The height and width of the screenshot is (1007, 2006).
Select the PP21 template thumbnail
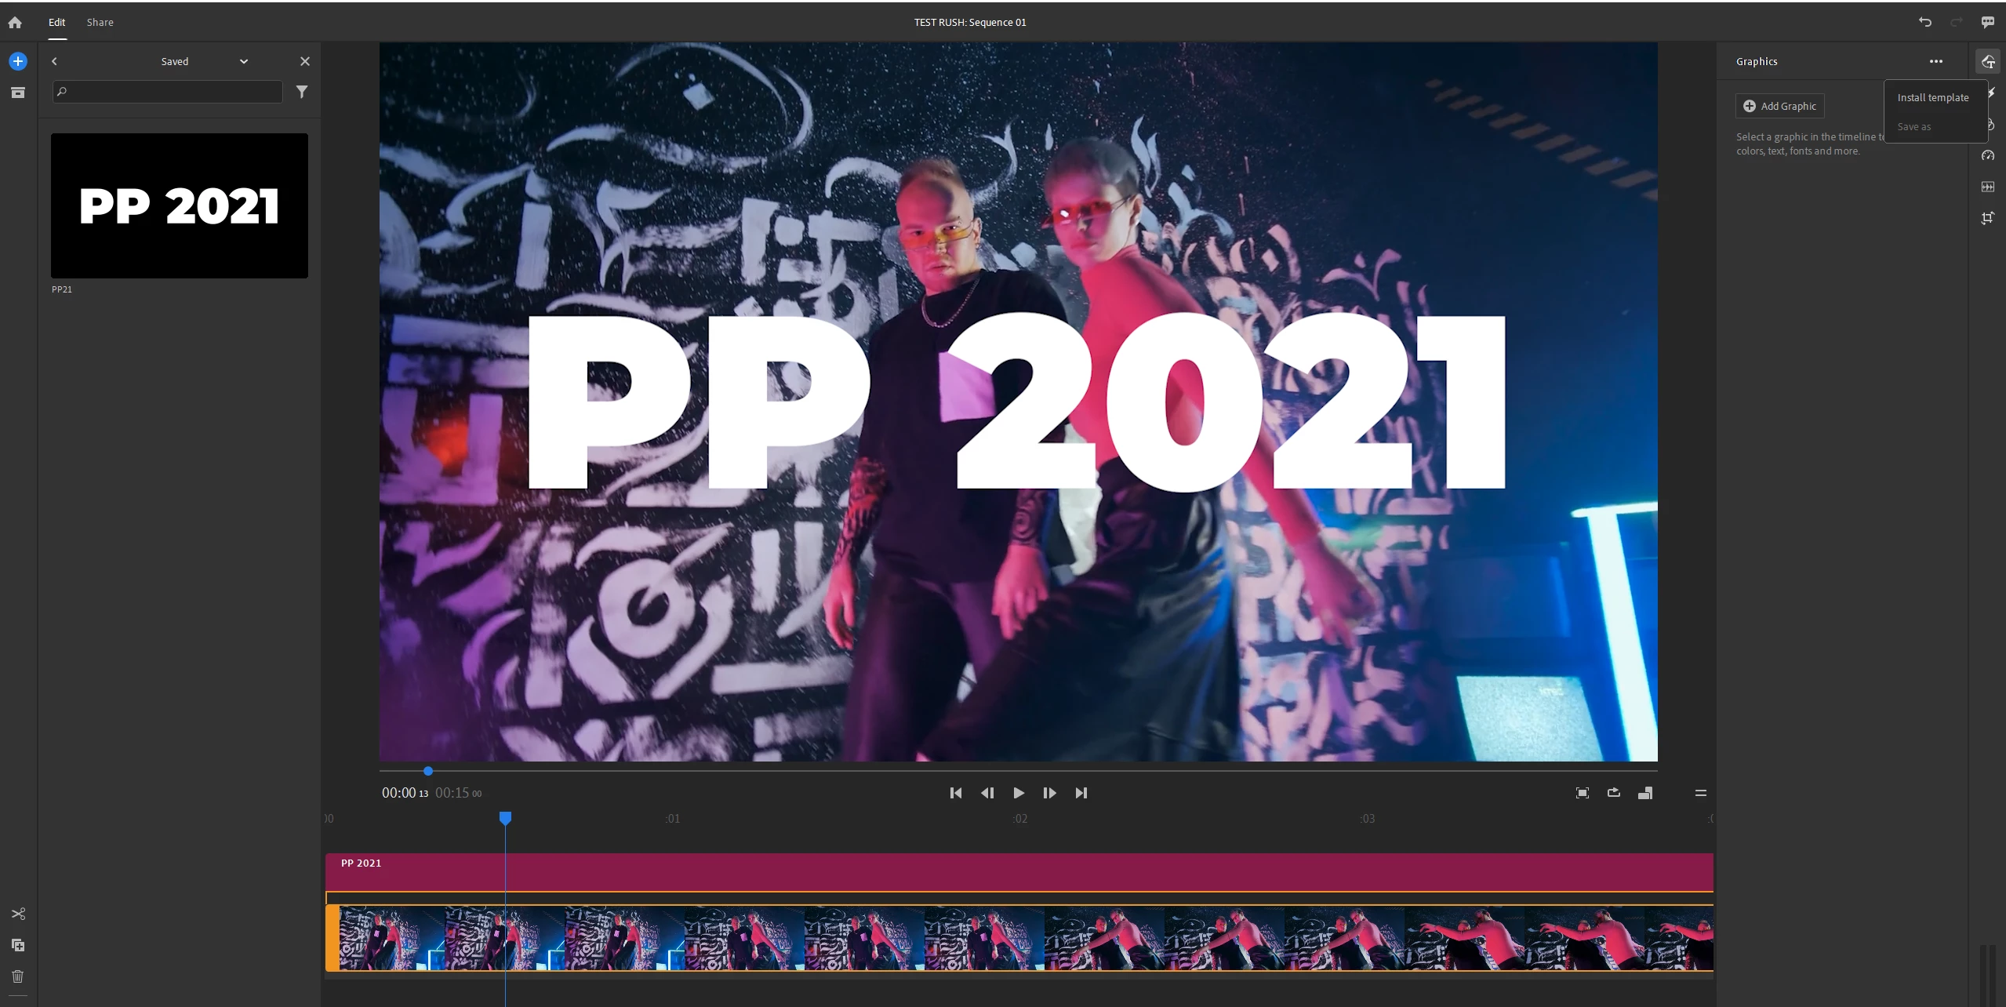pos(180,205)
